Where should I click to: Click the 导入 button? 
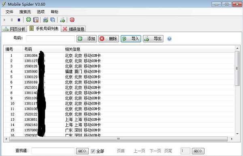[x=131, y=39]
